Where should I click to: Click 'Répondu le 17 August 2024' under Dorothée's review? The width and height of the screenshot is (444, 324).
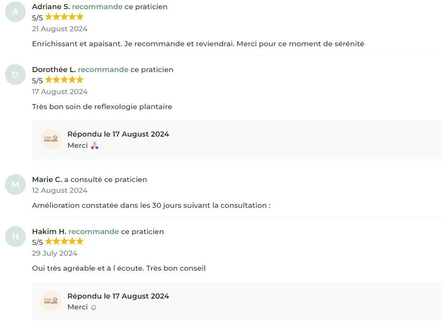pyautogui.click(x=118, y=134)
